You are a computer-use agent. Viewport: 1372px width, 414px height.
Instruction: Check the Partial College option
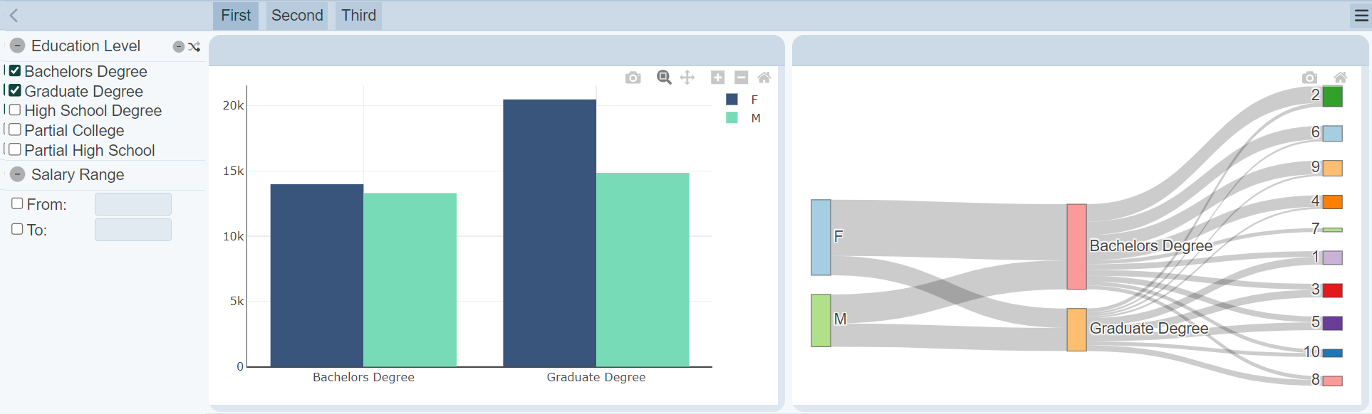(14, 130)
